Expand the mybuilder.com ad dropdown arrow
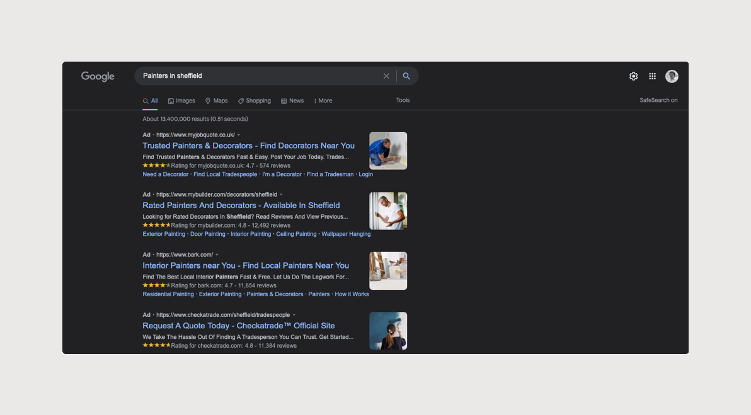 click(x=281, y=194)
